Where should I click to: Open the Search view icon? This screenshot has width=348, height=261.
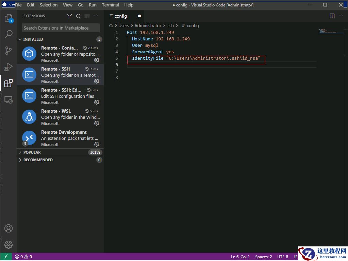9,34
